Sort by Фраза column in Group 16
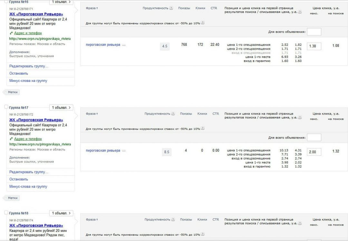Viewport: 348px width, 241px height. pos(92,8)
